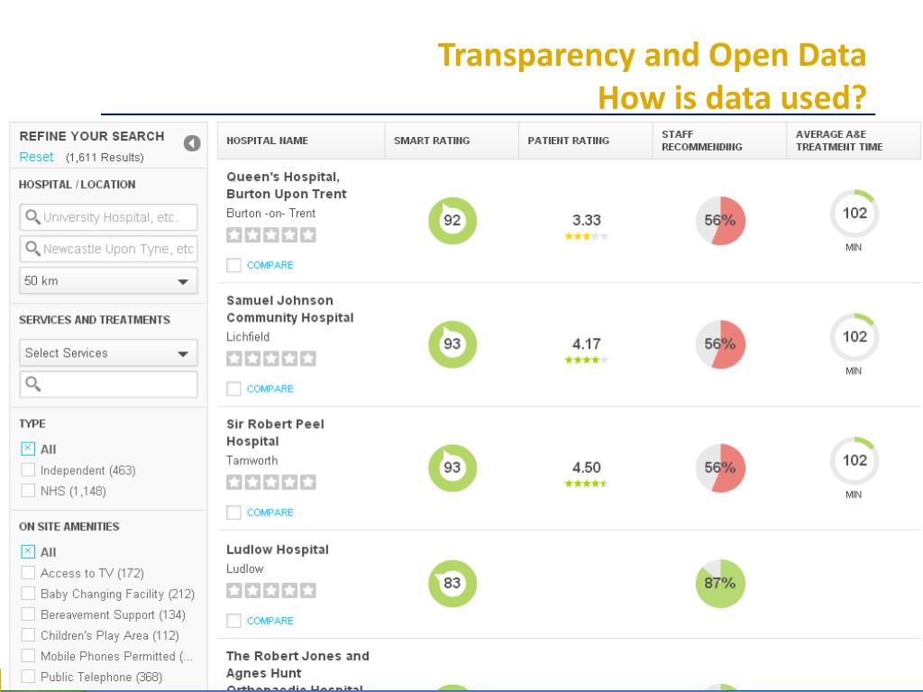Click the COMPARE link for Sir Robert Peel Hospital
The image size is (923, 692).
point(270,513)
